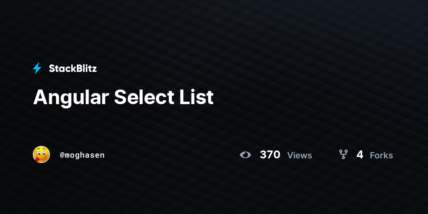Click the Blitz part of the wordmark
The width and height of the screenshot is (428, 214).
click(85, 68)
